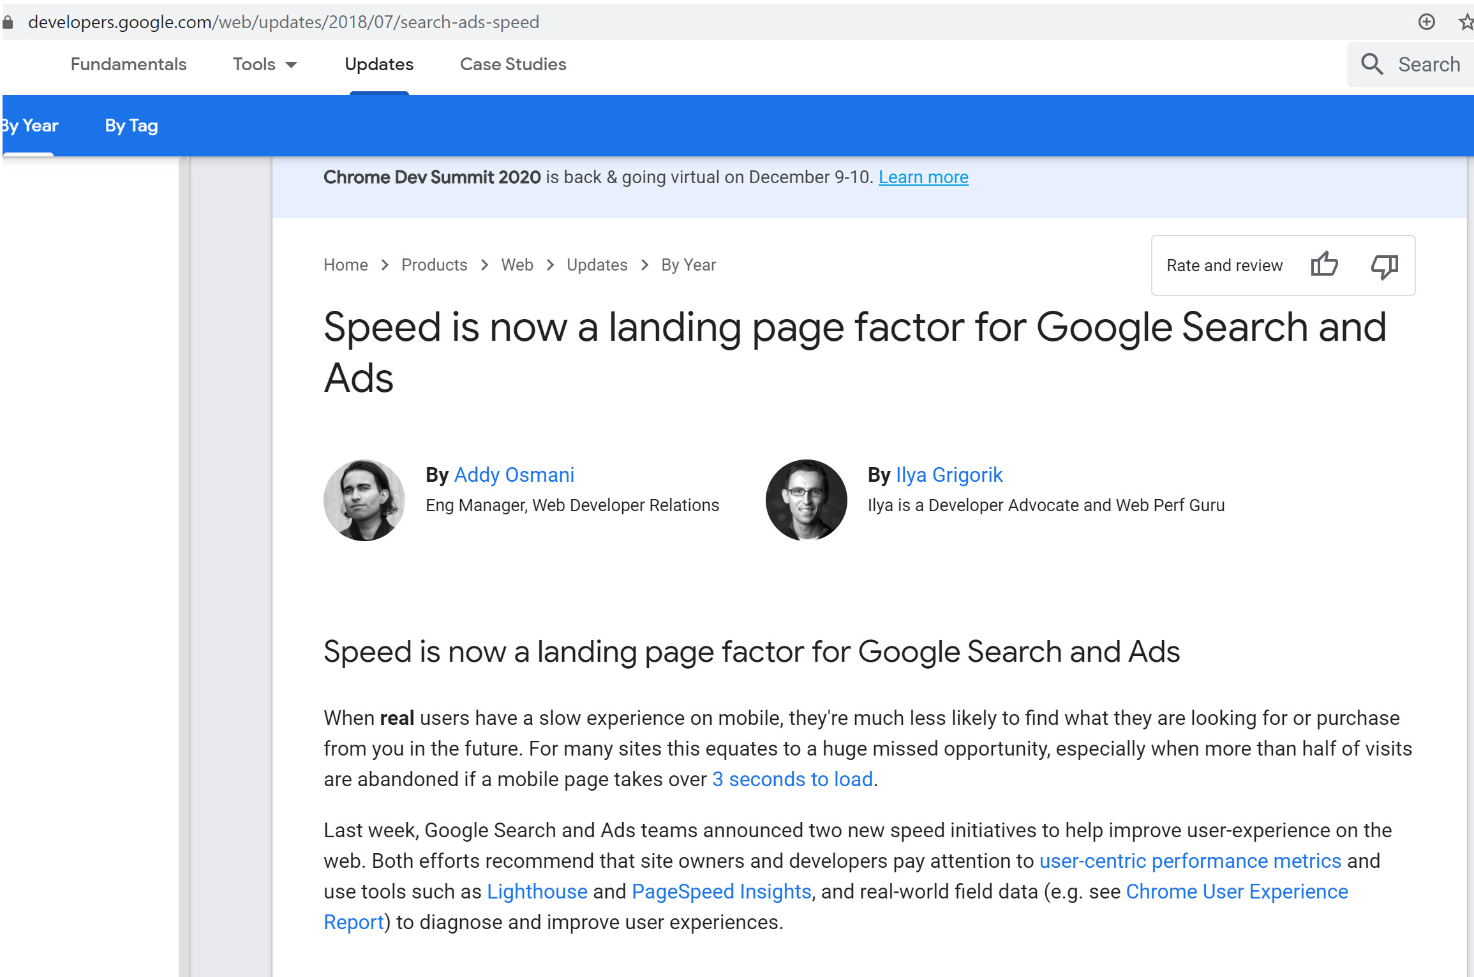The width and height of the screenshot is (1474, 977).
Task: Switch to the By Tag tab
Action: coord(131,126)
